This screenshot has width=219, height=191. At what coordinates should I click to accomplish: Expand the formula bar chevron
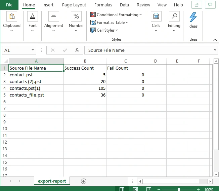point(215,50)
